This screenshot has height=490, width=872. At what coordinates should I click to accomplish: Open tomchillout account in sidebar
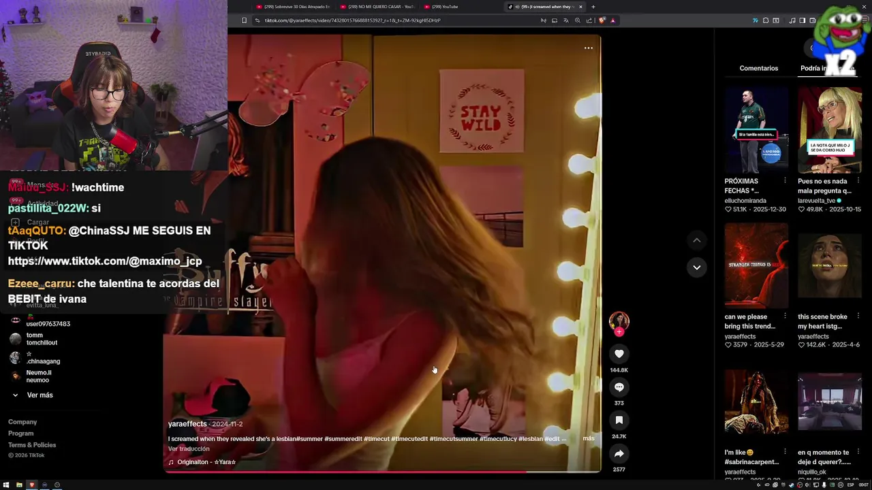[33, 339]
